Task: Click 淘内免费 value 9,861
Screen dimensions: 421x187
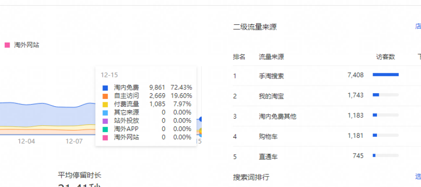Action: 158,88
